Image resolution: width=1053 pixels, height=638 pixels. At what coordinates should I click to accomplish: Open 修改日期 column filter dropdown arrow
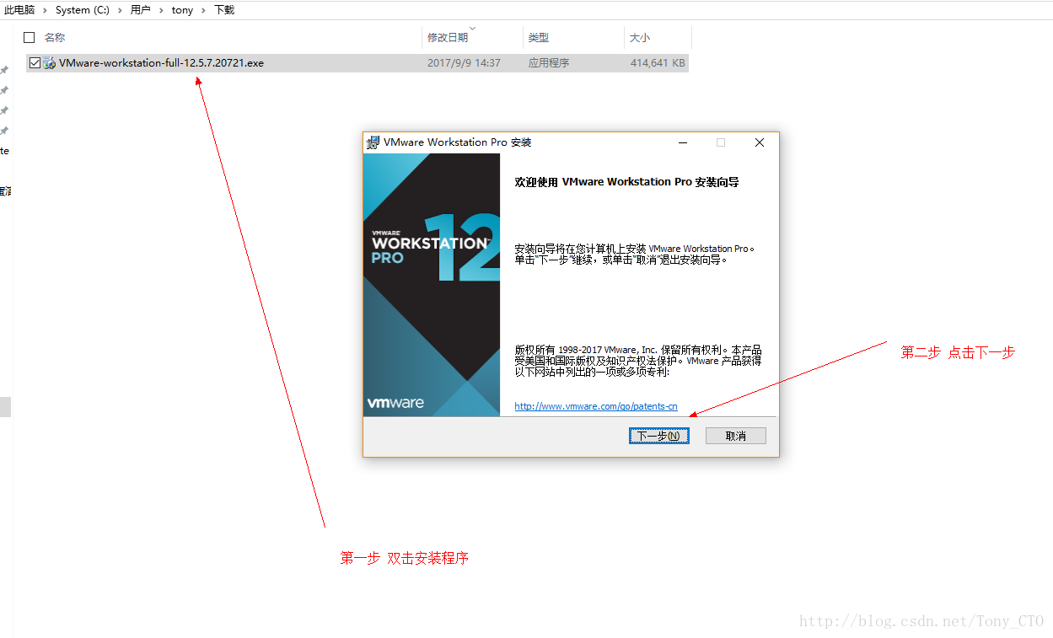472,28
